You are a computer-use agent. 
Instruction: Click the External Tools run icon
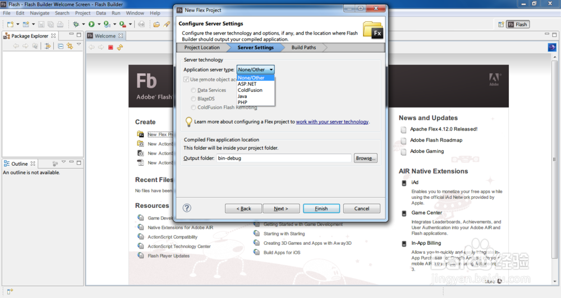coord(123,24)
